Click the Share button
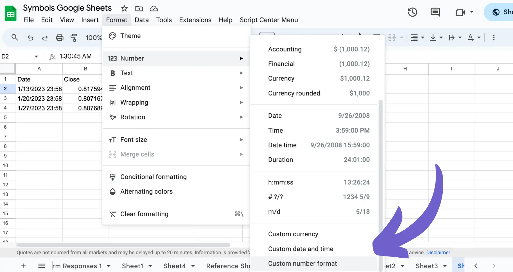Viewport: 513px width, 272px height. point(499,12)
